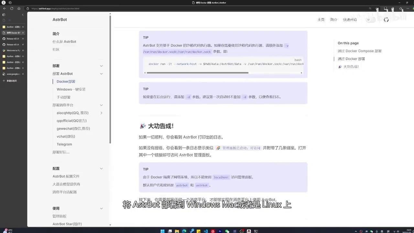Open the 主页 nav link
The height and width of the screenshot is (233, 414).
pos(321,20)
